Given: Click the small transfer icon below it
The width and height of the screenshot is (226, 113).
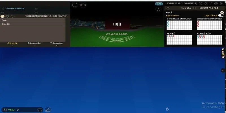Looking at the screenshot, I should 36,12.
